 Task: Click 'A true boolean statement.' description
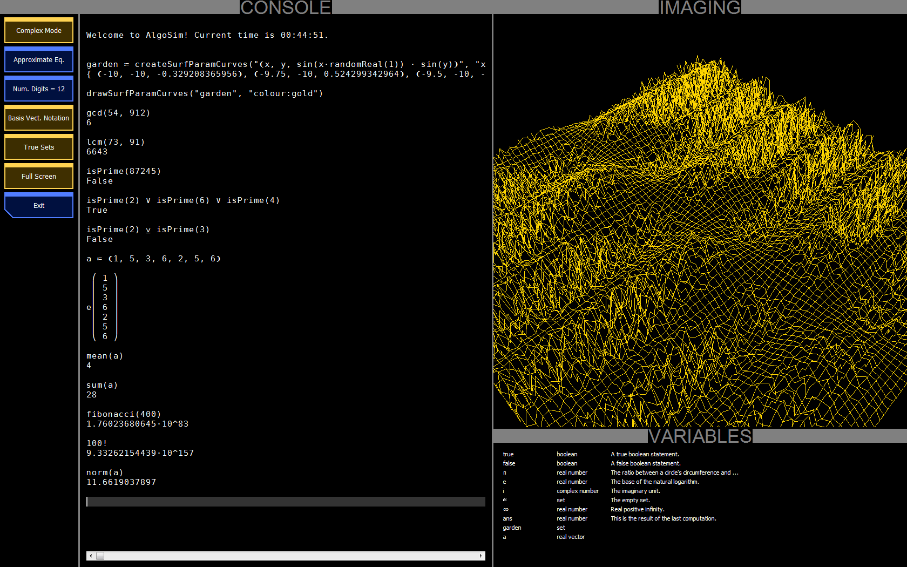[x=645, y=454]
